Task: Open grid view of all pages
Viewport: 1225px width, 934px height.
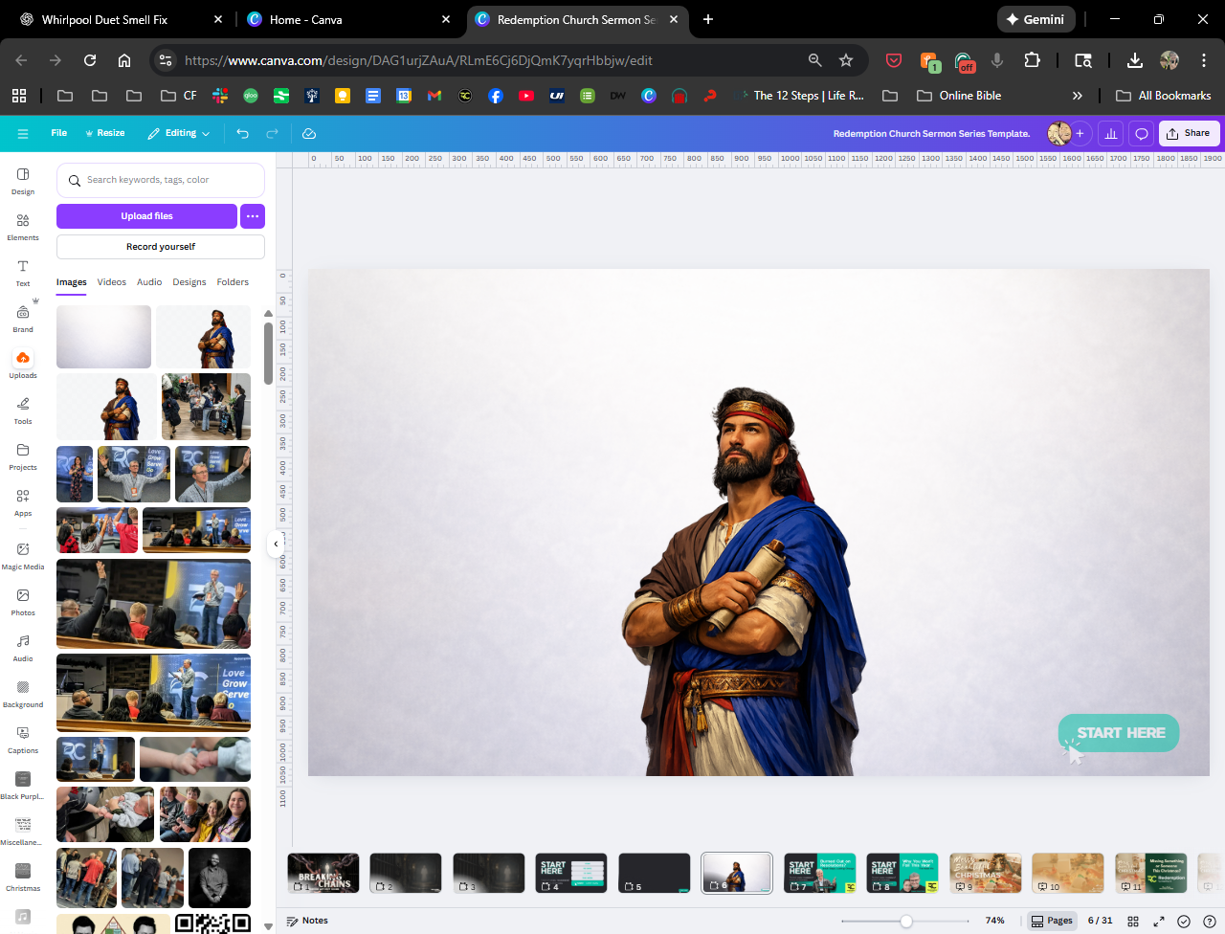Action: pos(1133,921)
